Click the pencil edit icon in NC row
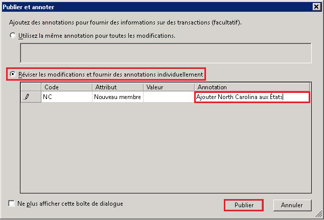This screenshot has width=324, height=220. coord(27,97)
